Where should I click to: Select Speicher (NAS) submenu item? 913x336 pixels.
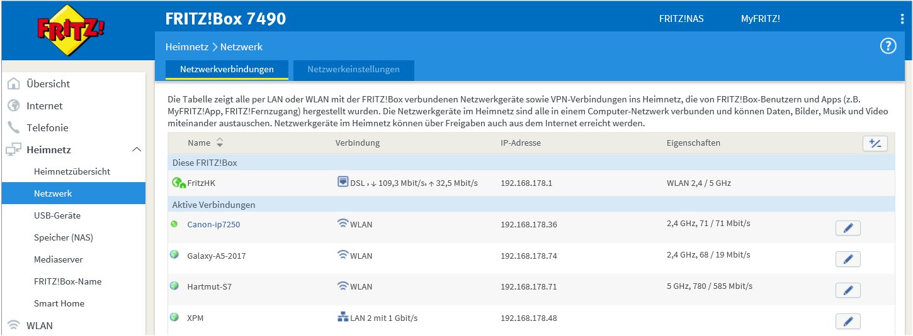pyautogui.click(x=64, y=237)
